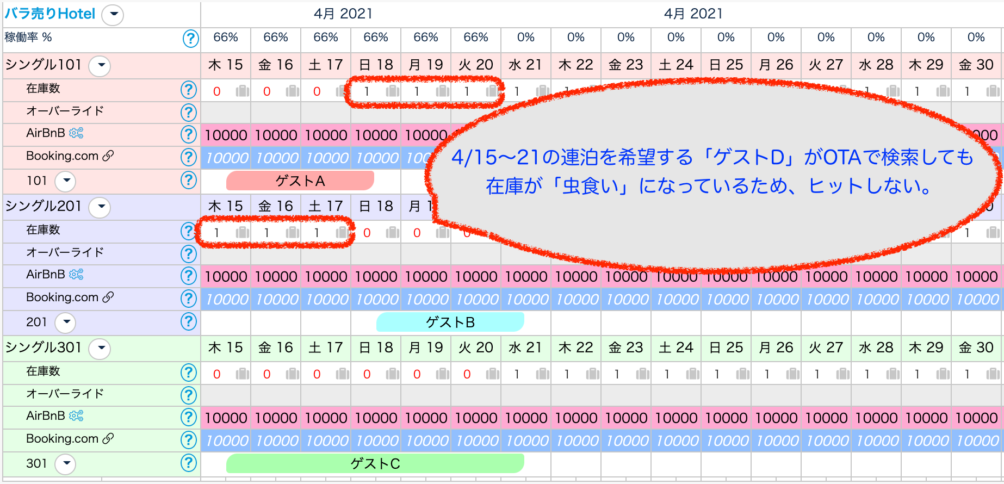Expand the シングル301 room dropdown
The image size is (1004, 484).
pyautogui.click(x=100, y=349)
